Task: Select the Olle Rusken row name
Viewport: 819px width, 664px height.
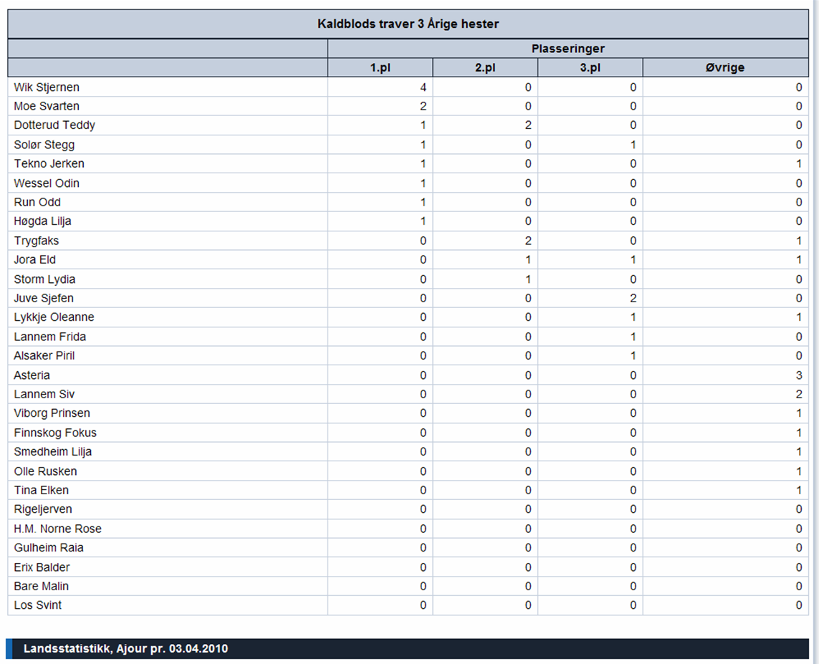Action: 45,471
